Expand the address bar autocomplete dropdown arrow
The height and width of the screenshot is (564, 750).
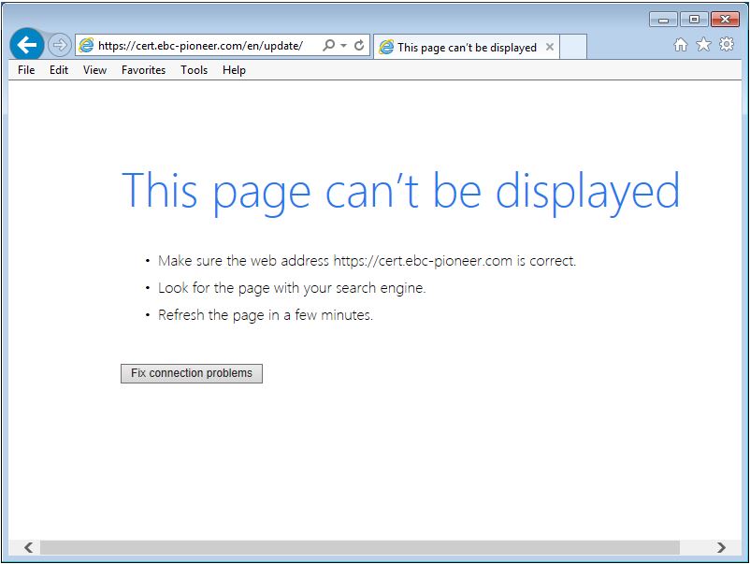(343, 46)
